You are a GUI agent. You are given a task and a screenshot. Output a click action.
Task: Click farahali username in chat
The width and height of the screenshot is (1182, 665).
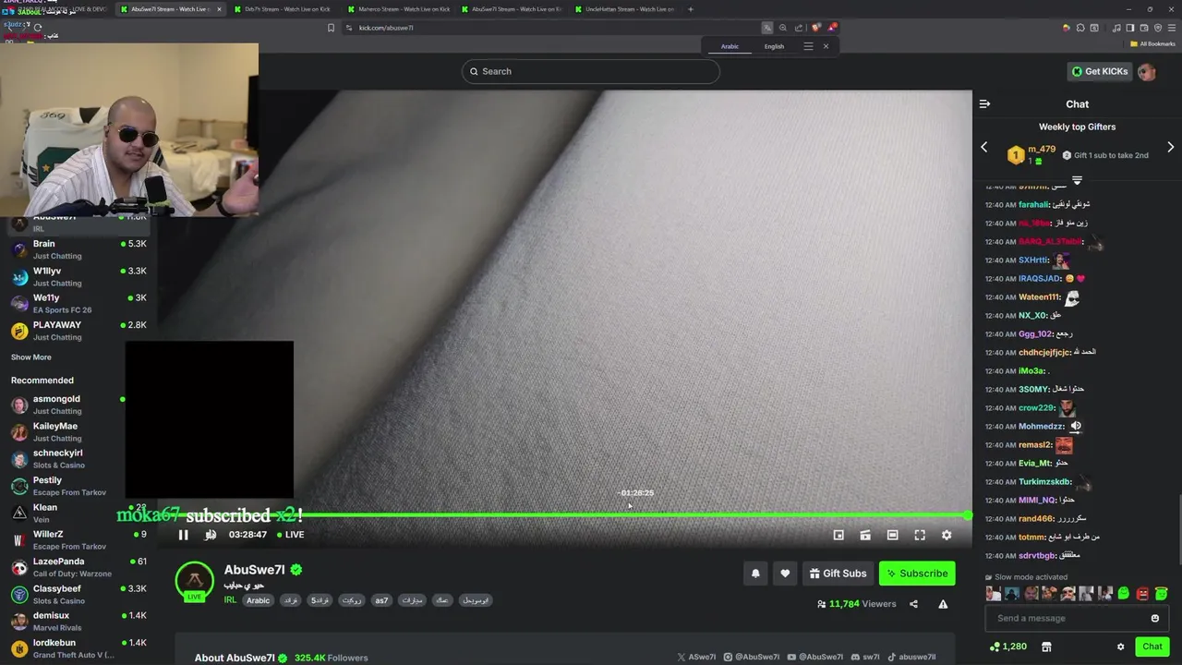1033,204
